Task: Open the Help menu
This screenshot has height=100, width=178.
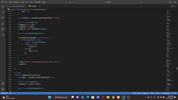Action: (x=44, y=2)
